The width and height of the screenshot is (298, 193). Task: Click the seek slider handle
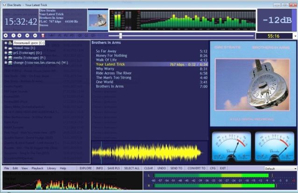(x=121, y=35)
